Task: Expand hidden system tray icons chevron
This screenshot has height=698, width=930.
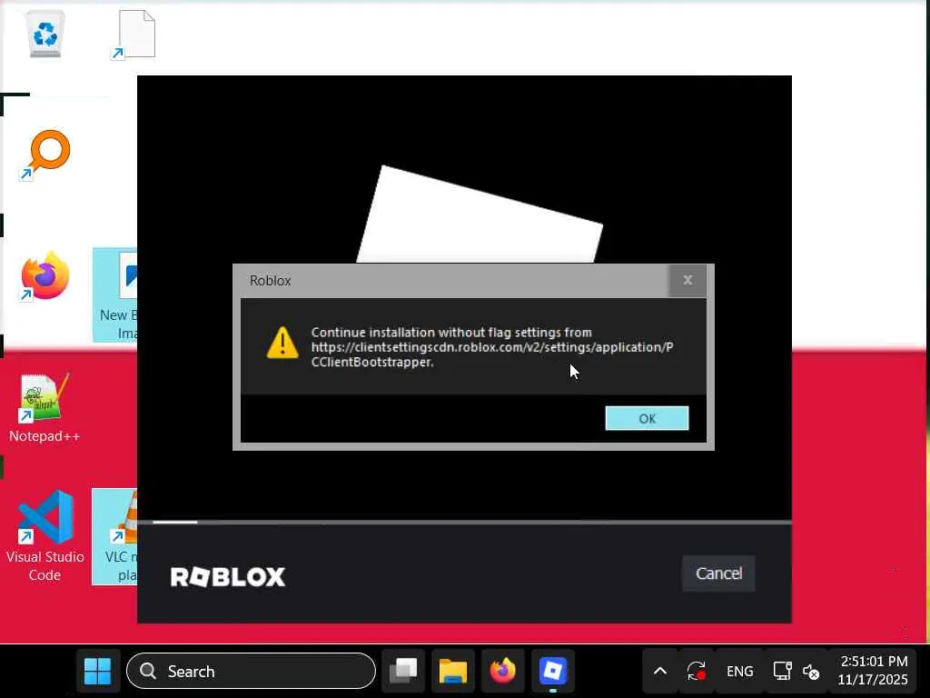Action: click(659, 672)
